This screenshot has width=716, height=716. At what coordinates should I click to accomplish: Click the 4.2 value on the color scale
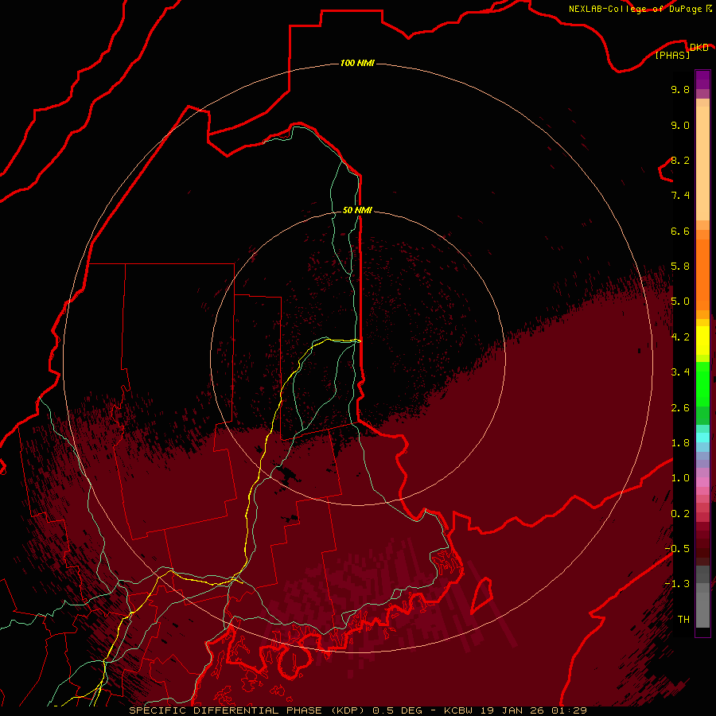tap(680, 337)
